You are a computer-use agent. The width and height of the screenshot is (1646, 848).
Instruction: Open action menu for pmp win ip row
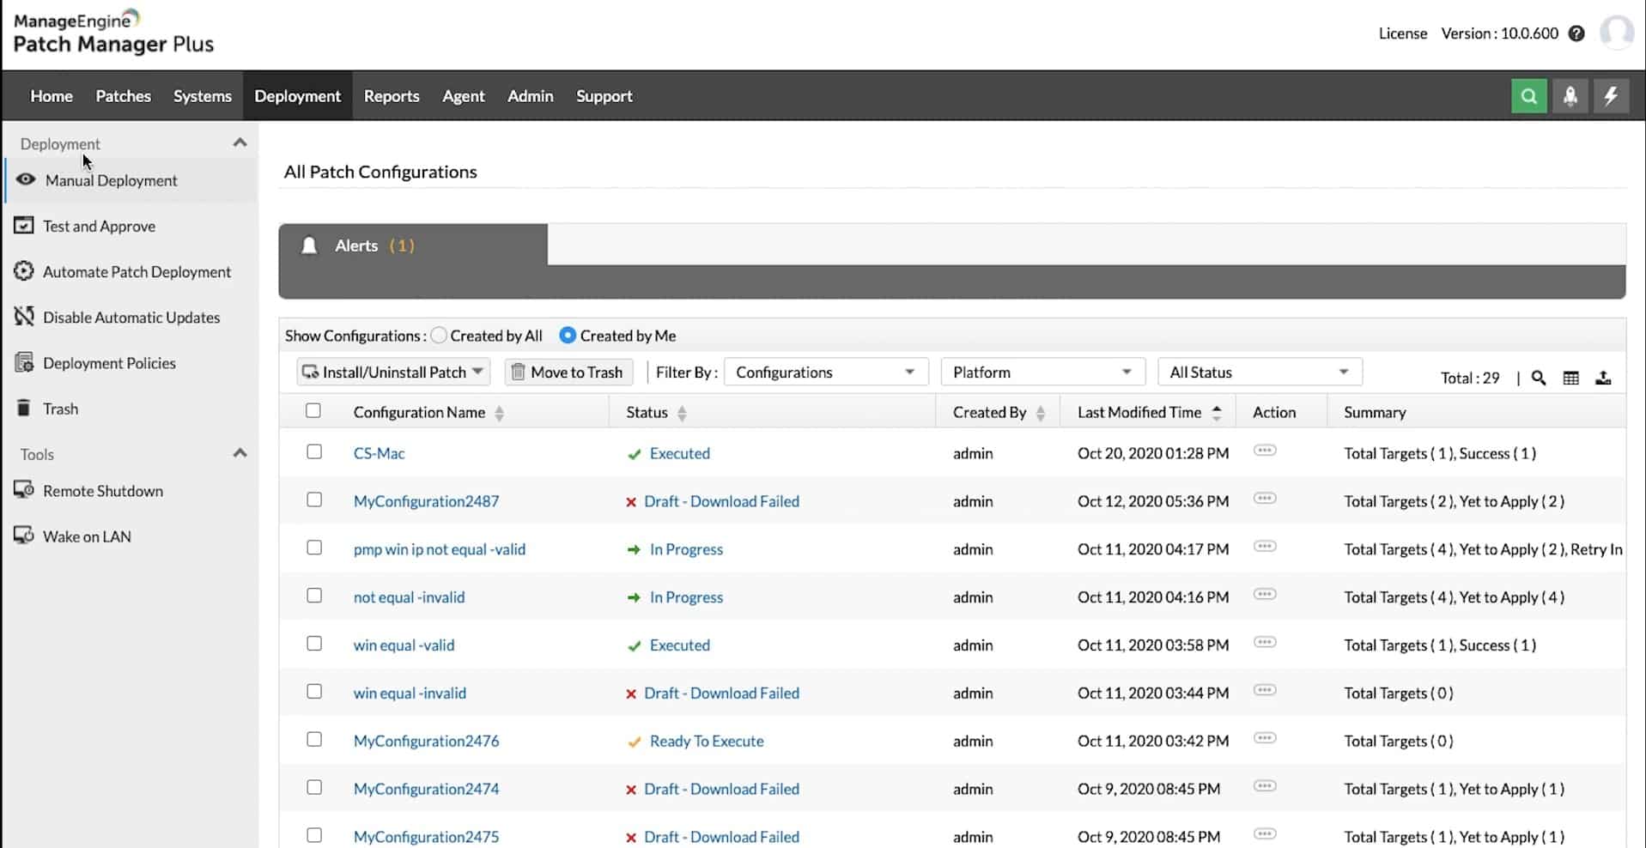coord(1265,547)
